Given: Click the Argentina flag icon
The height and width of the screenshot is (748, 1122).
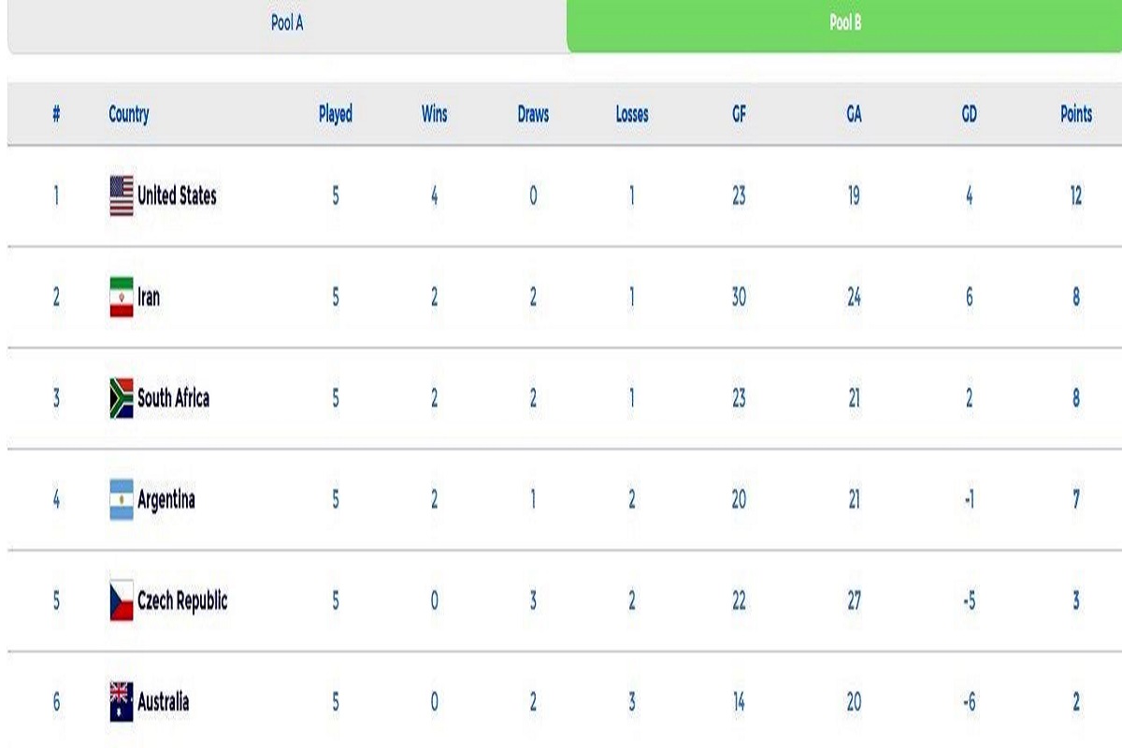Looking at the screenshot, I should [122, 499].
